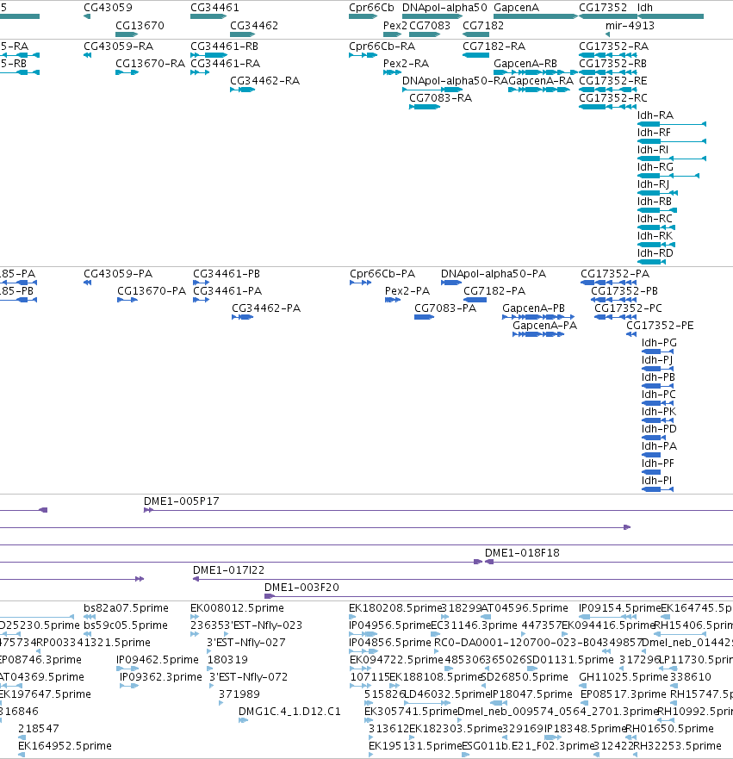Open transcript Idh-RD
Viewport: 733px width, 759px height.
655,253
